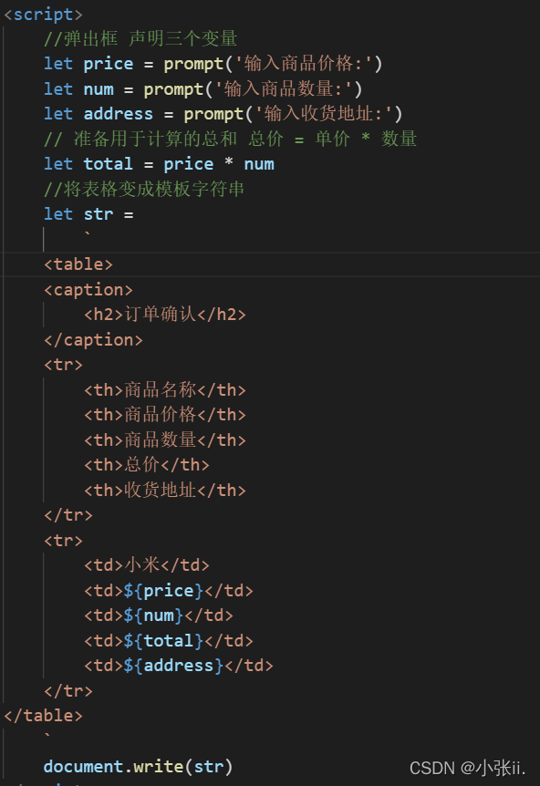Click the ${price} template expression
Viewport: 540px width, 786px height.
point(163,591)
